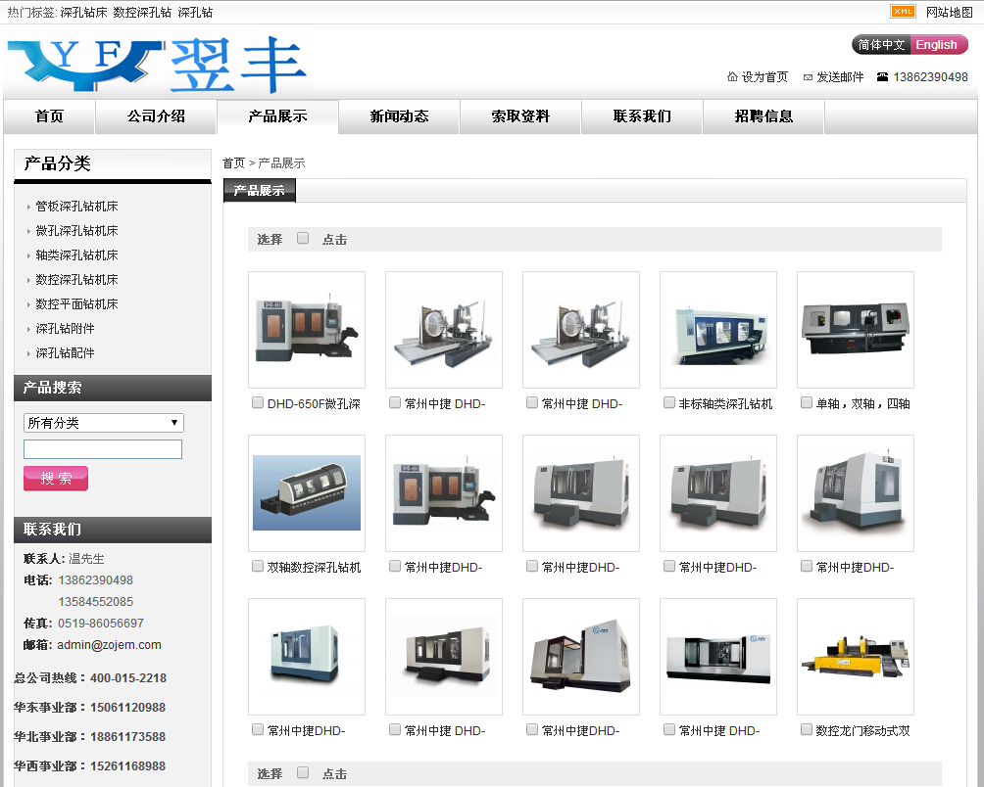Open 管板深孔钻机床 category
The image size is (984, 787).
(x=76, y=207)
